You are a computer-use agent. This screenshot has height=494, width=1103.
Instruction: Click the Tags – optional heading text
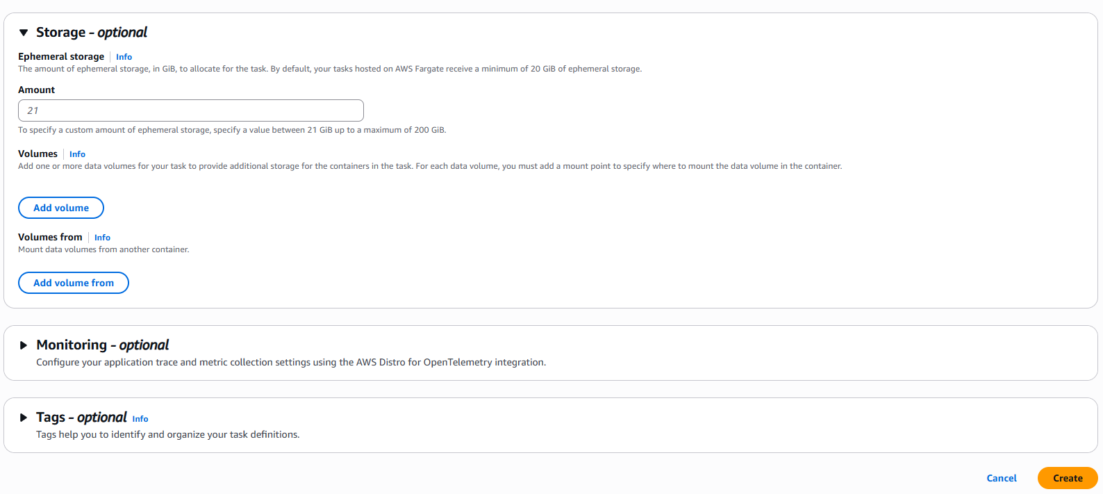[81, 417]
